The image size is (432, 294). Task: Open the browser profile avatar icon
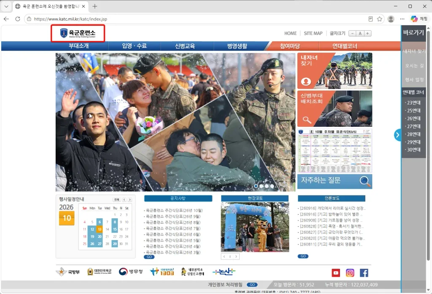391,19
